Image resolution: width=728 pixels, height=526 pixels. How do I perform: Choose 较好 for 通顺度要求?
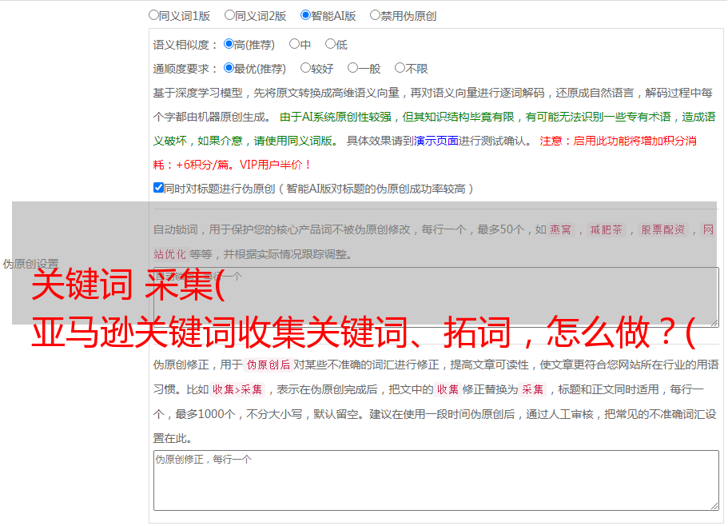pos(305,68)
